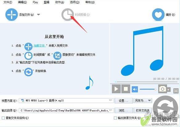Stop playback with the square Stop button

pyautogui.click(x=126, y=89)
